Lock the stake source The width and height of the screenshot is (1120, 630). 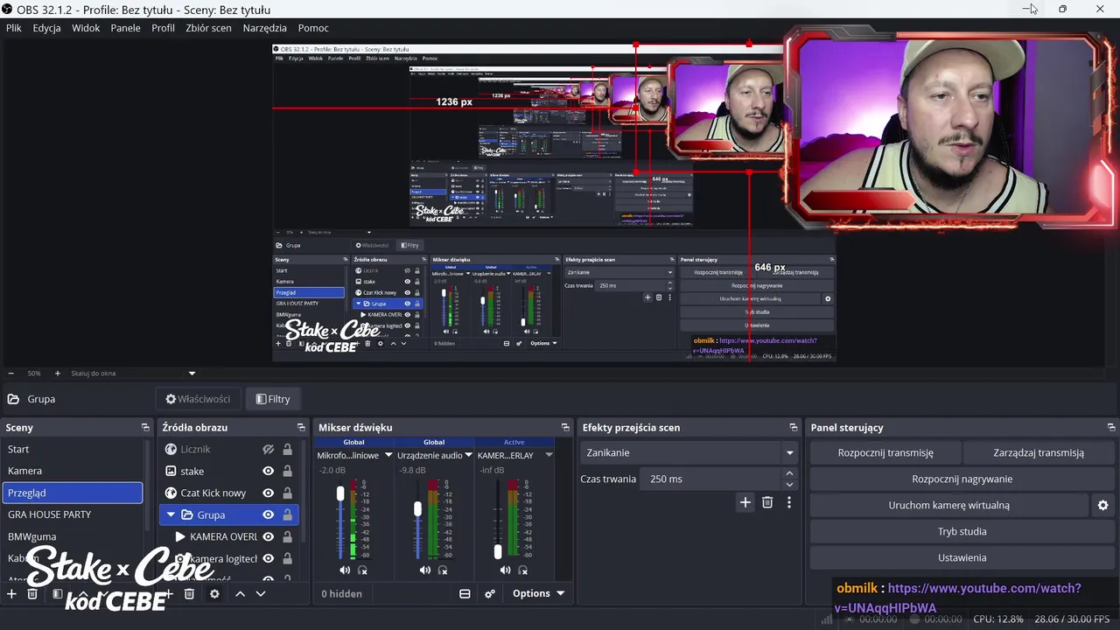(x=287, y=471)
